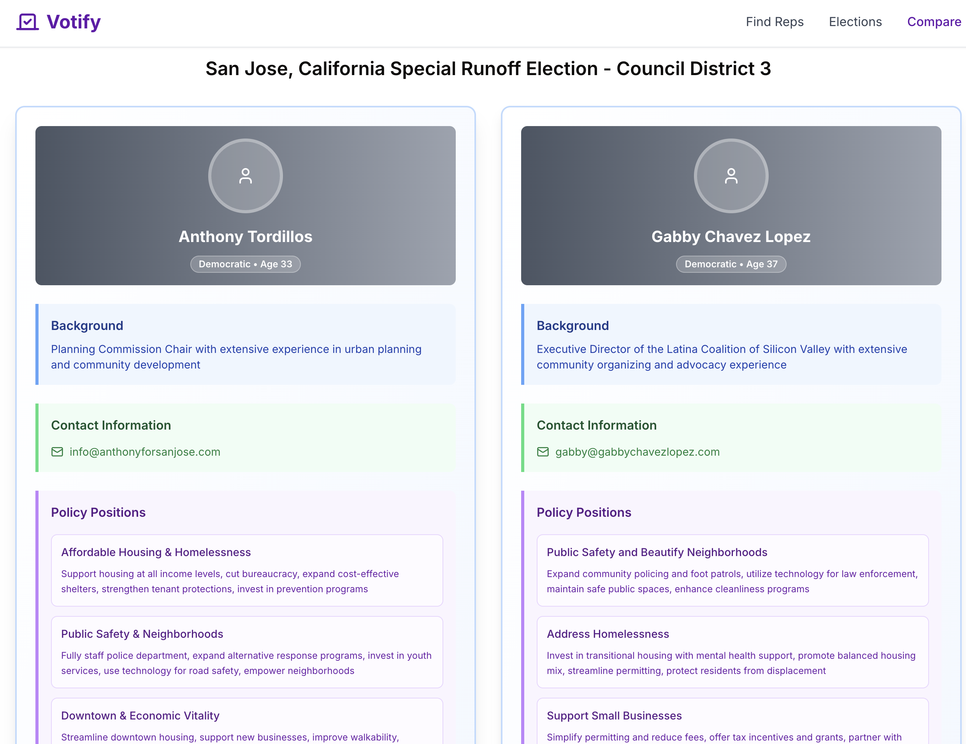Click envelope icon beside gabby@gabbychavezlopez.com
The image size is (966, 744).
543,452
